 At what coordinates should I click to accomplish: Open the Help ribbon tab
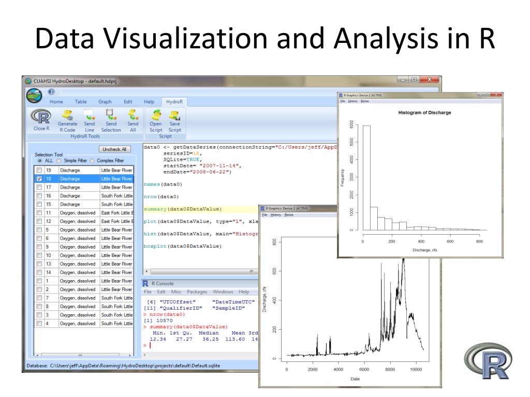click(149, 102)
